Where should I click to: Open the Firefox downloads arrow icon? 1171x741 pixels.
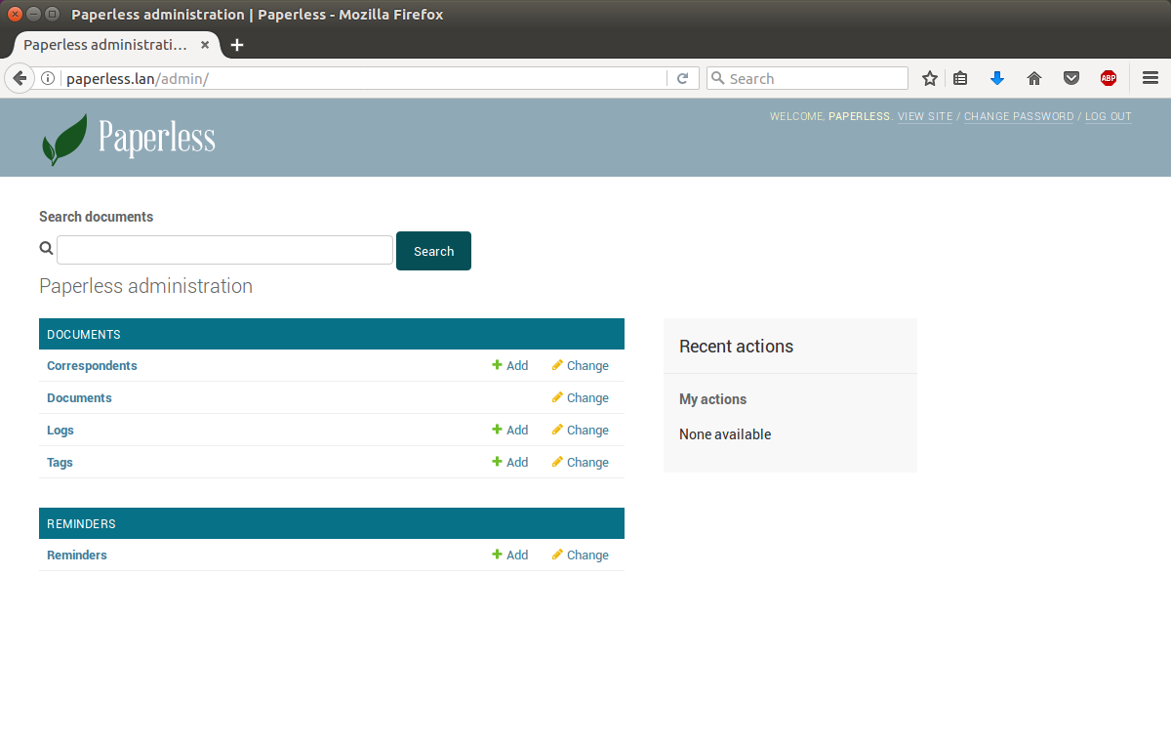pyautogui.click(x=997, y=78)
